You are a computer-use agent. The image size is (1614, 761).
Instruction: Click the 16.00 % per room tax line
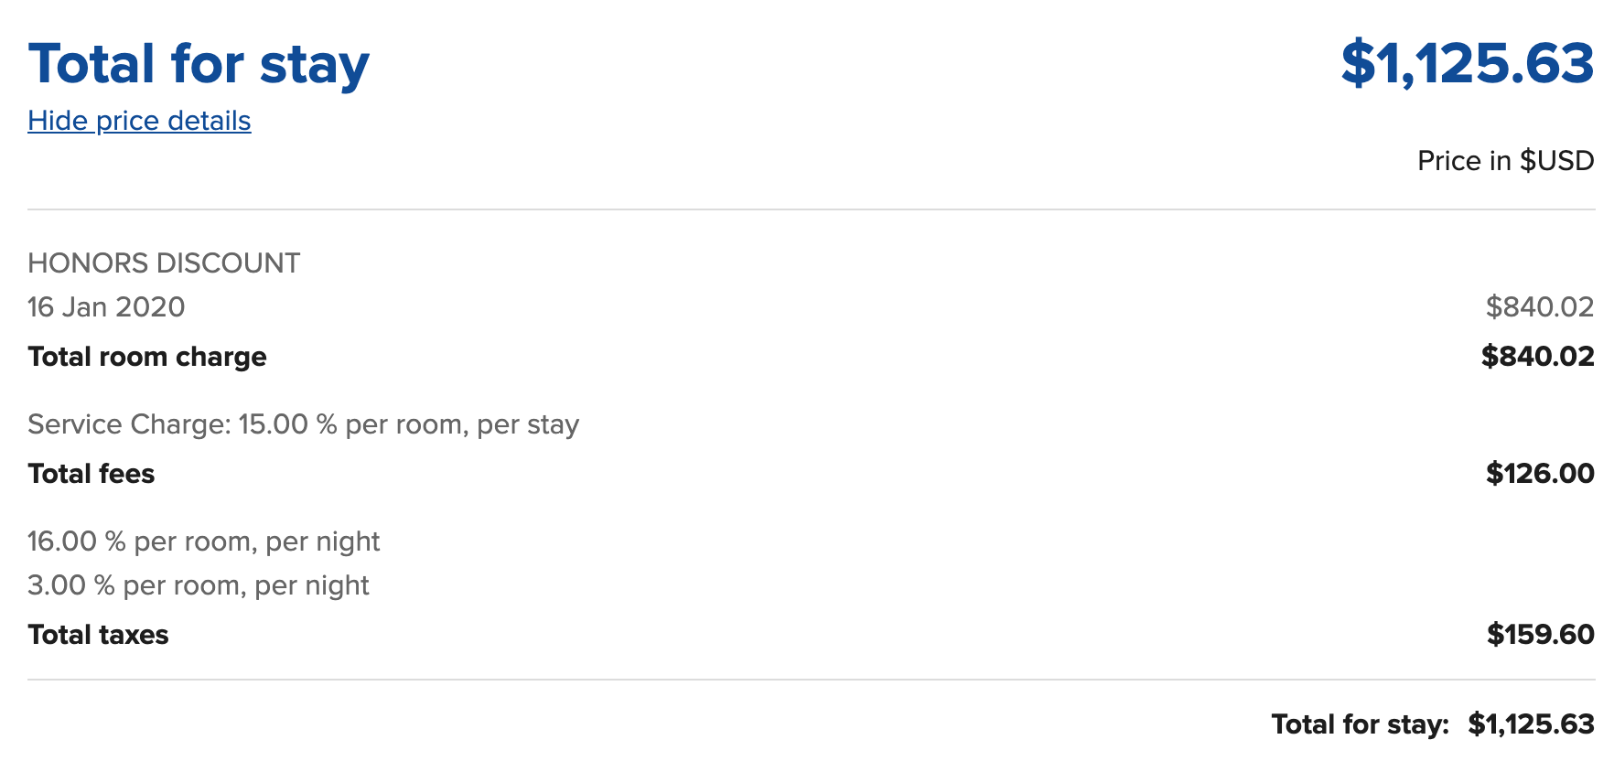click(203, 541)
